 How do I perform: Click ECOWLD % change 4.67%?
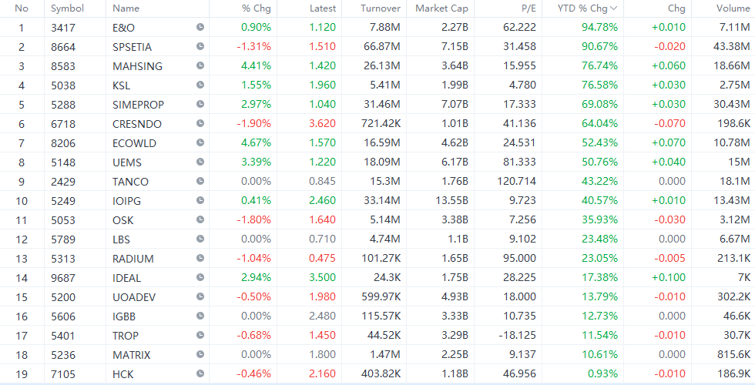(x=256, y=143)
